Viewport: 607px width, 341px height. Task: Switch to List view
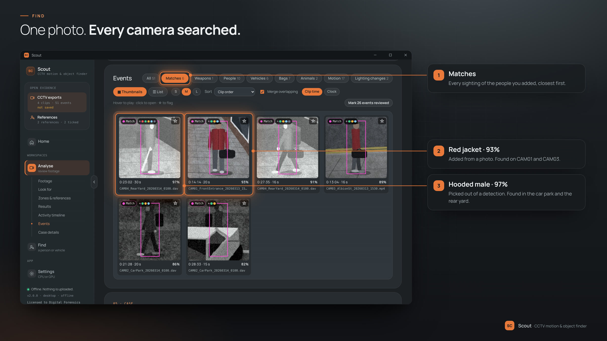158,92
